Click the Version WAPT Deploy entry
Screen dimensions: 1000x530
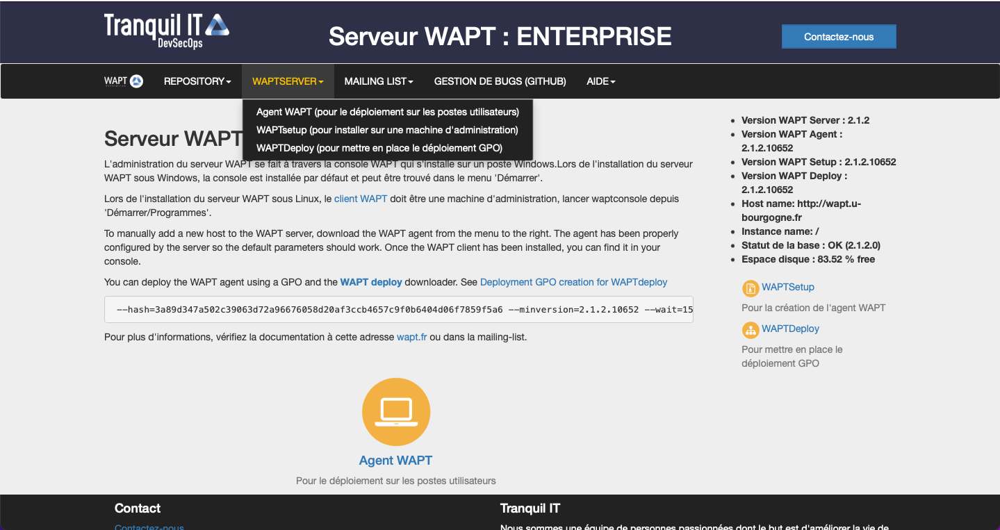pyautogui.click(x=794, y=183)
